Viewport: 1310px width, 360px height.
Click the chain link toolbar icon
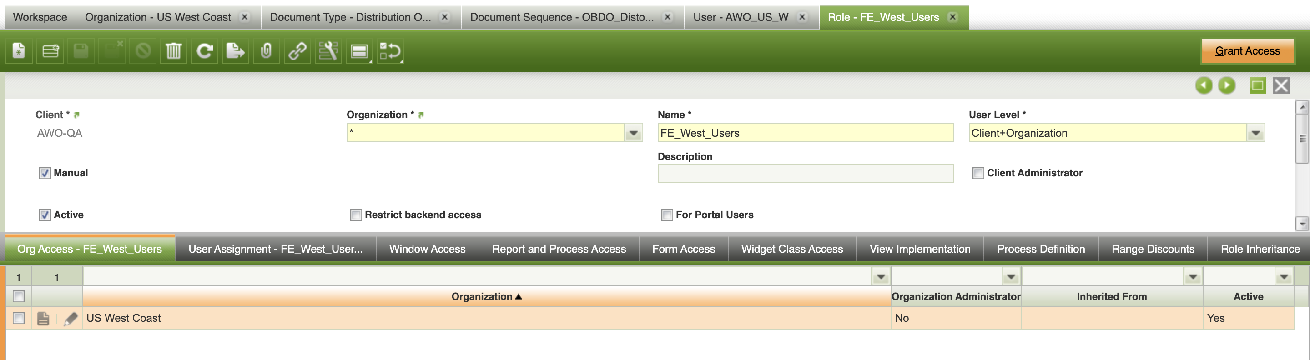[x=297, y=51]
